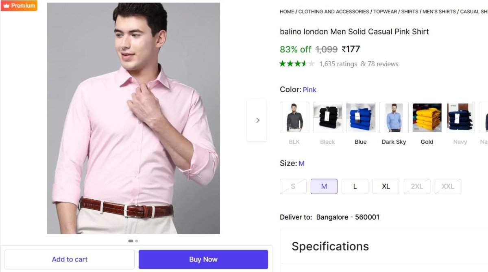Click the Premium crown badge

point(19,6)
